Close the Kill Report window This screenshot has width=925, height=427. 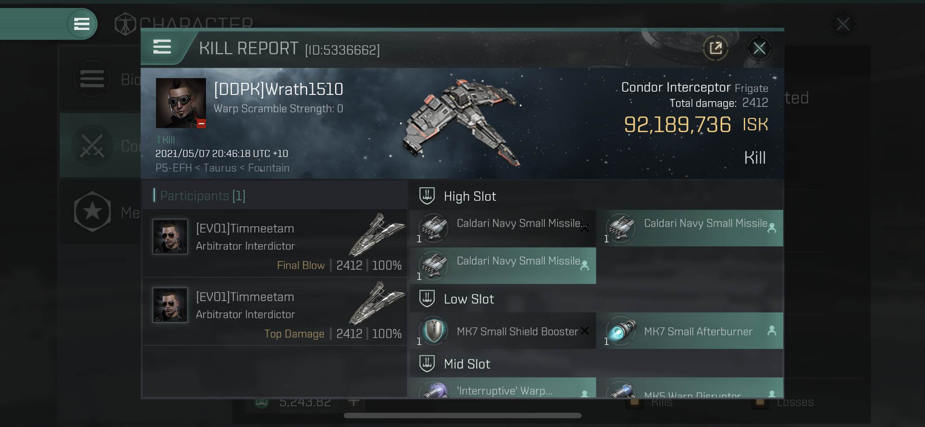pos(759,48)
